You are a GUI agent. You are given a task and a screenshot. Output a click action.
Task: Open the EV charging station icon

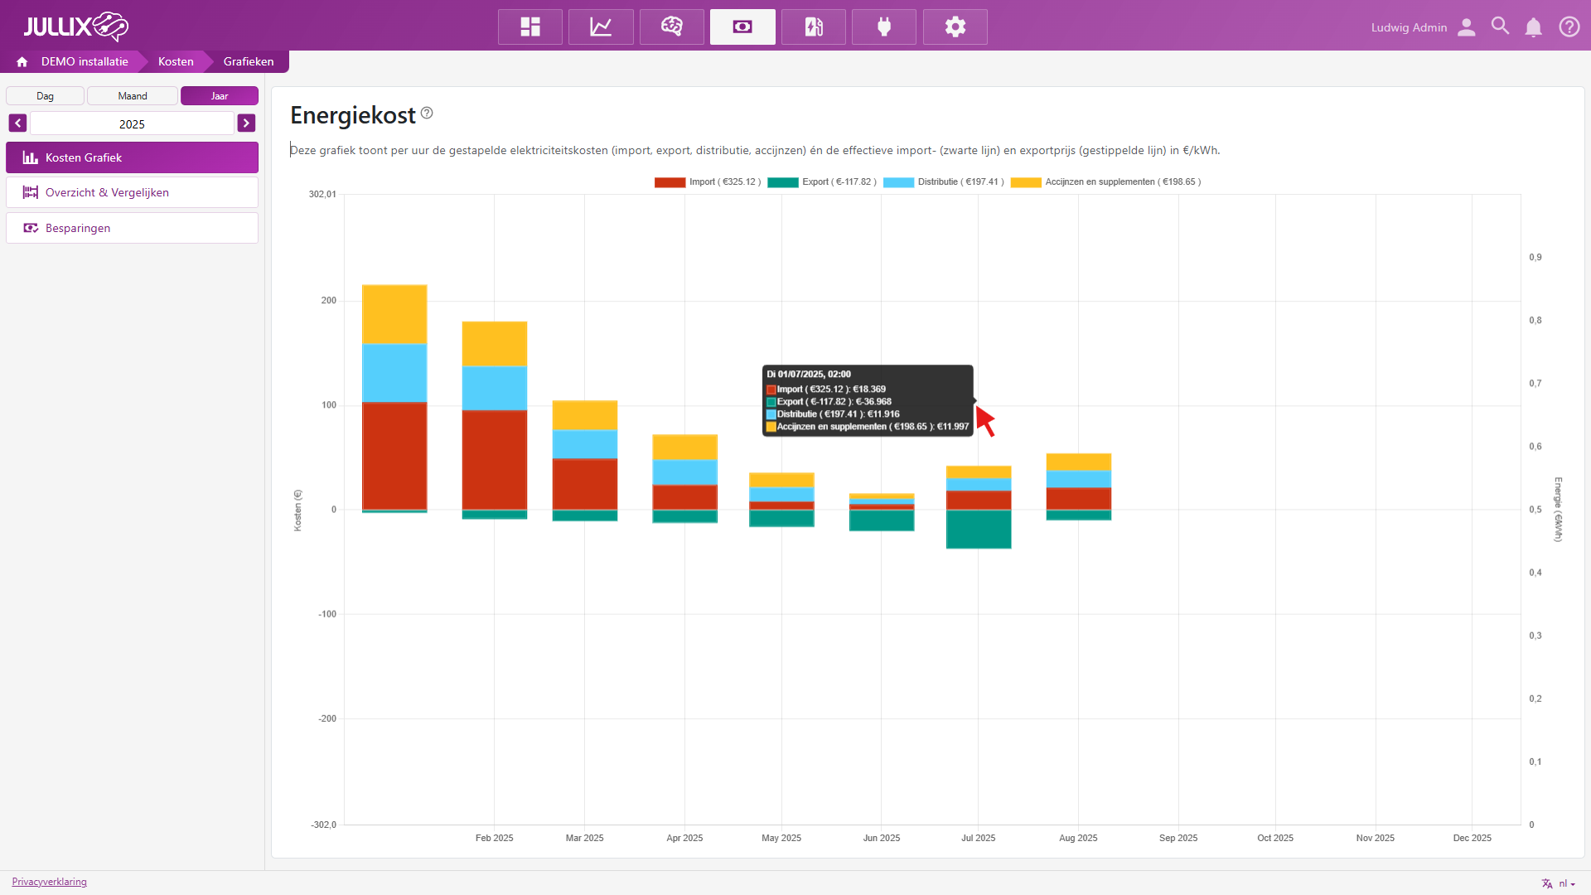pyautogui.click(x=814, y=27)
